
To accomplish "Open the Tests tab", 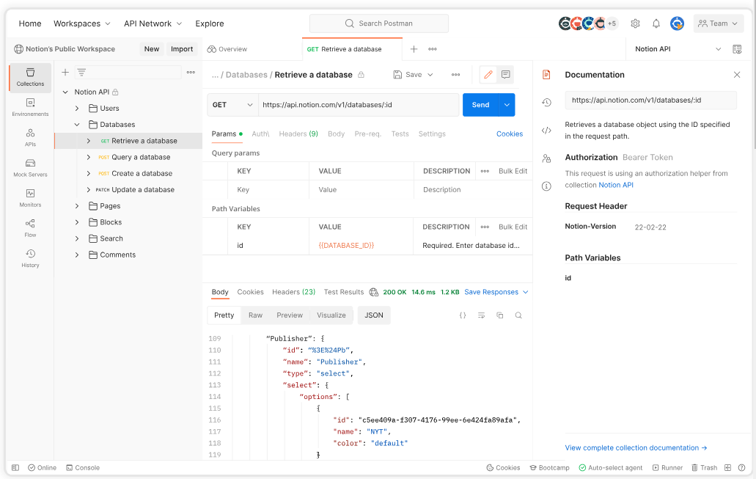I will click(x=400, y=134).
